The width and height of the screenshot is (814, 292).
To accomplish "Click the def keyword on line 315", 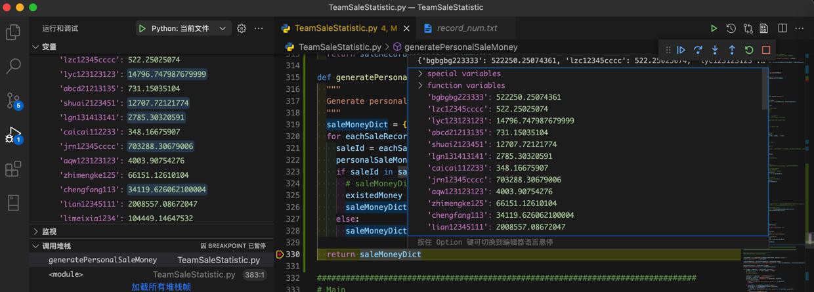I will tap(324, 77).
